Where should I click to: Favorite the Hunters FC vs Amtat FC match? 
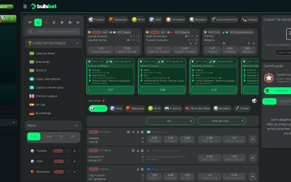(142, 151)
